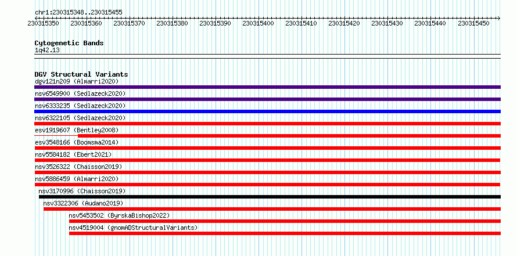Open variant label dgv121n209 (Almarri2020)
Viewport: 517px width, 256px height.
click(x=77, y=81)
